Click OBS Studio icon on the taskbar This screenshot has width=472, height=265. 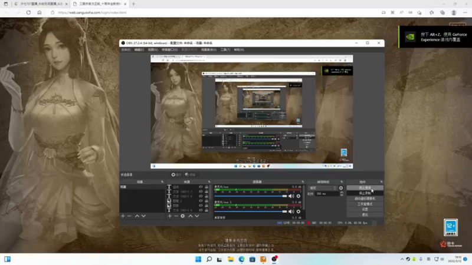click(274, 259)
